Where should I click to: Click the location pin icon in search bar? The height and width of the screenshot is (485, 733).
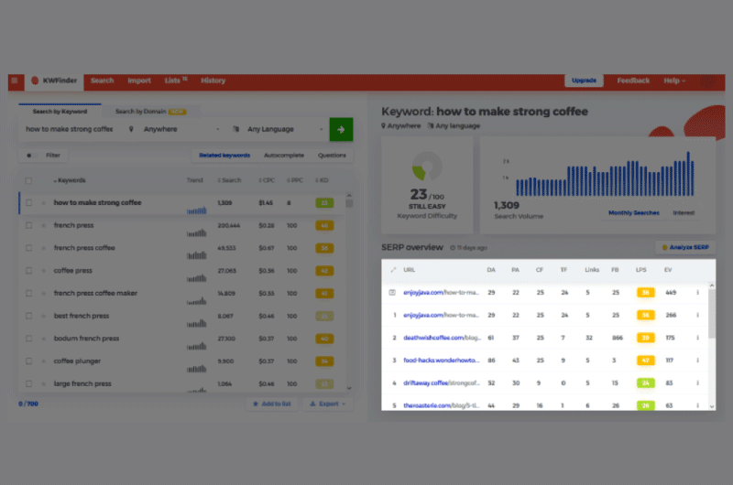pyautogui.click(x=131, y=129)
